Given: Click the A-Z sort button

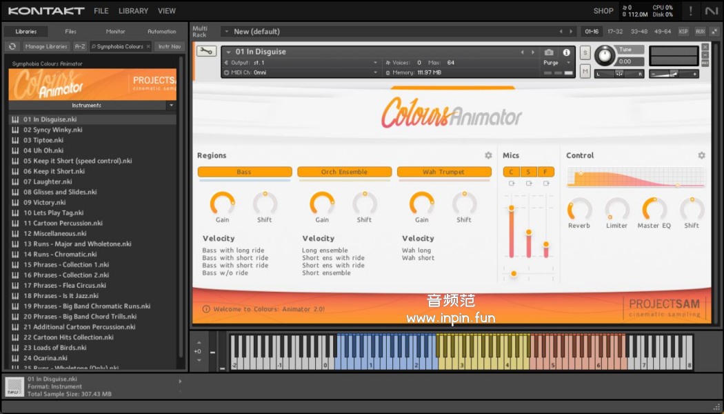Looking at the screenshot, I should pos(80,46).
